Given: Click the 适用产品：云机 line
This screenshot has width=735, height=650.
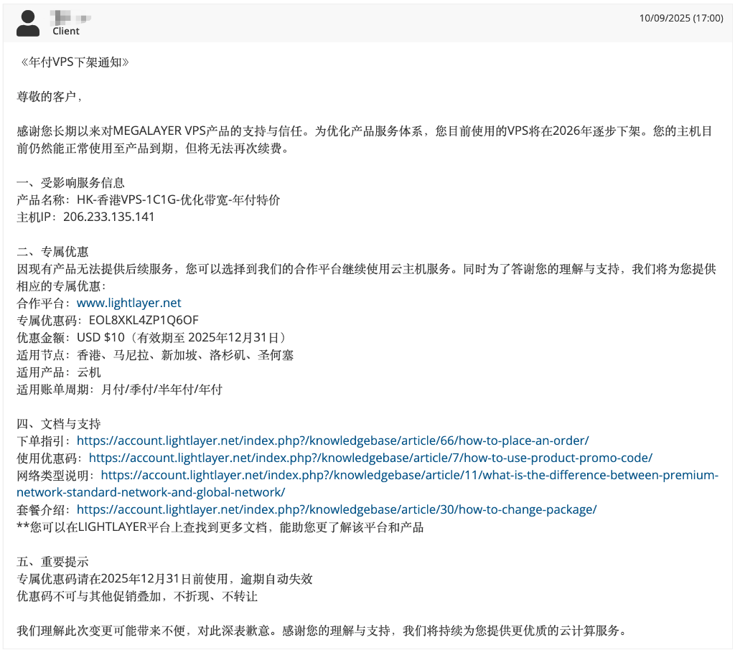Looking at the screenshot, I should click(x=59, y=372).
